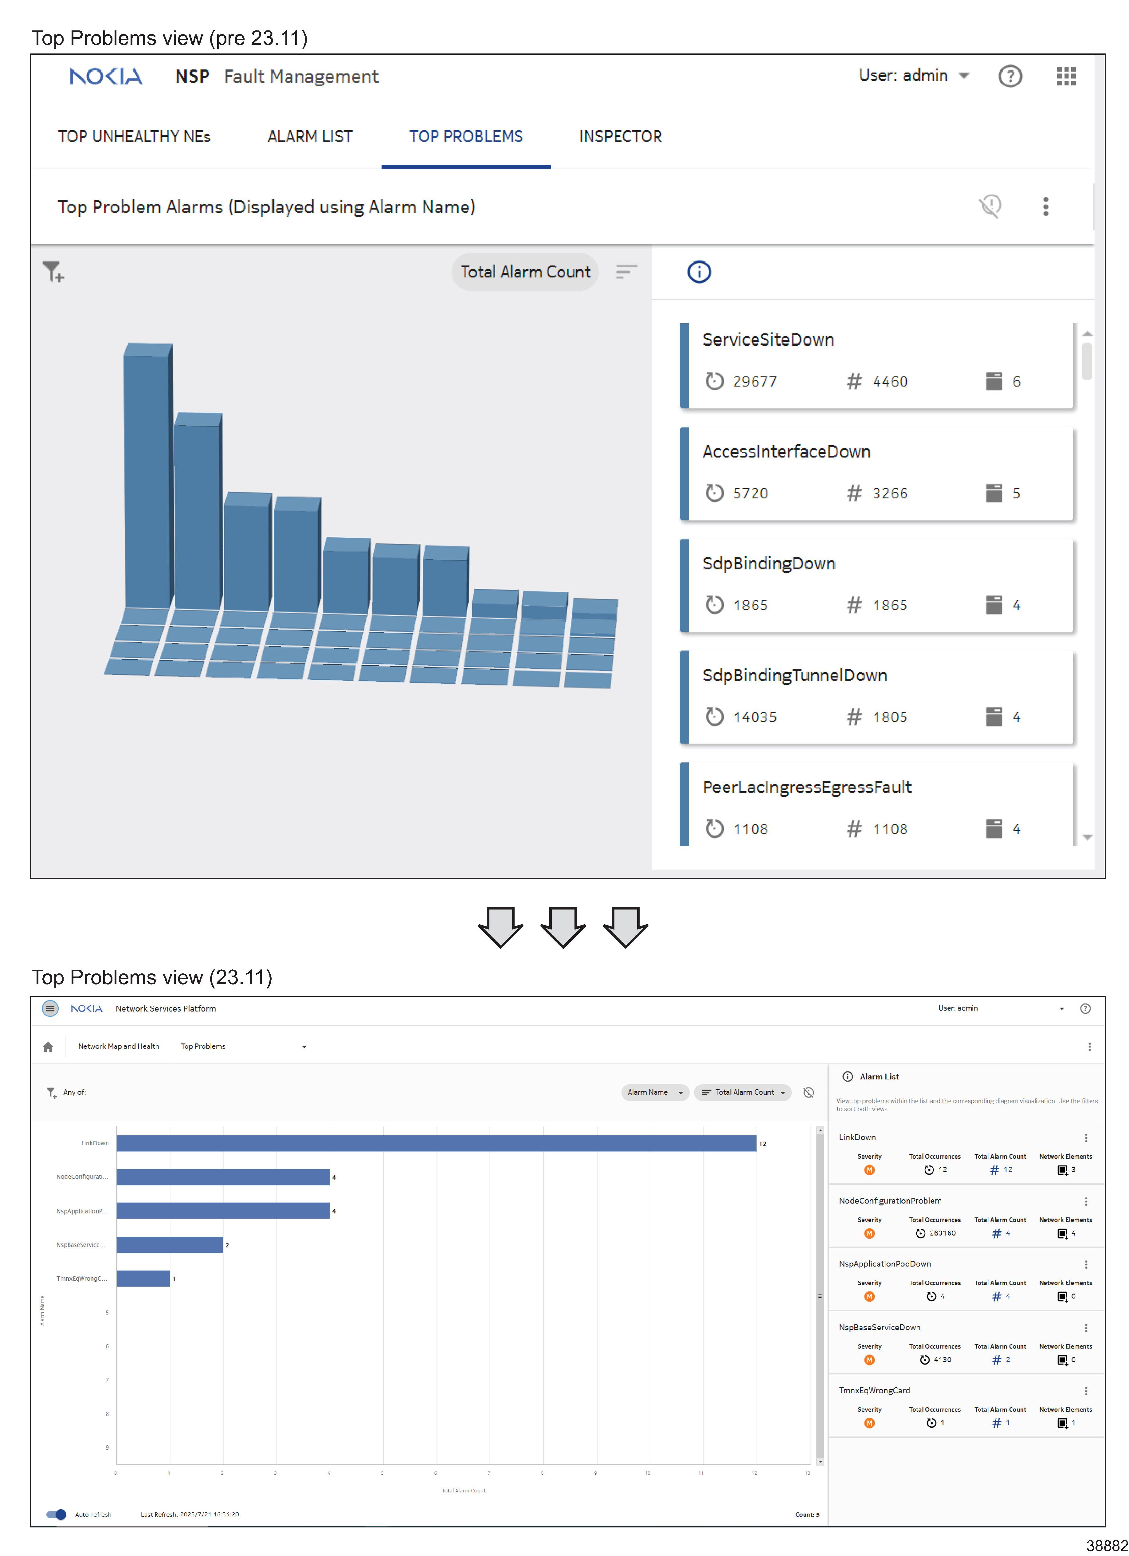Image resolution: width=1129 pixels, height=1556 pixels.
Task: Open the Alarm Name dropdown
Action: (x=655, y=1092)
